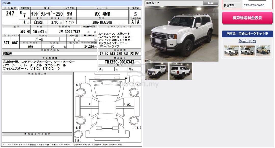Click the equipment row SR ナビ ABS エアB

tap(119, 54)
